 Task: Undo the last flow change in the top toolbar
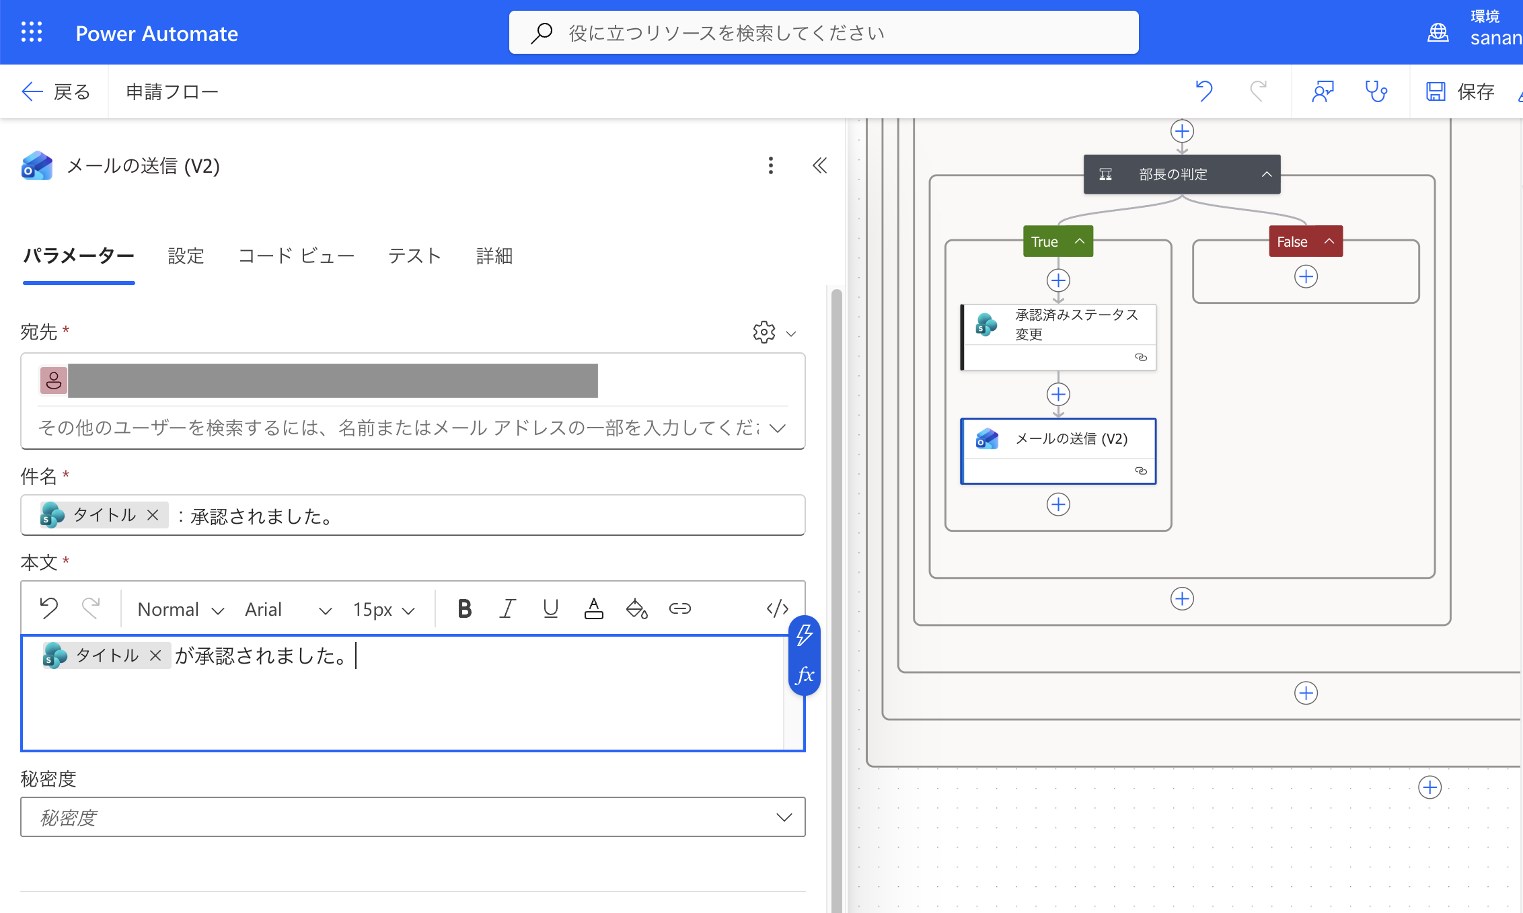tap(1204, 91)
